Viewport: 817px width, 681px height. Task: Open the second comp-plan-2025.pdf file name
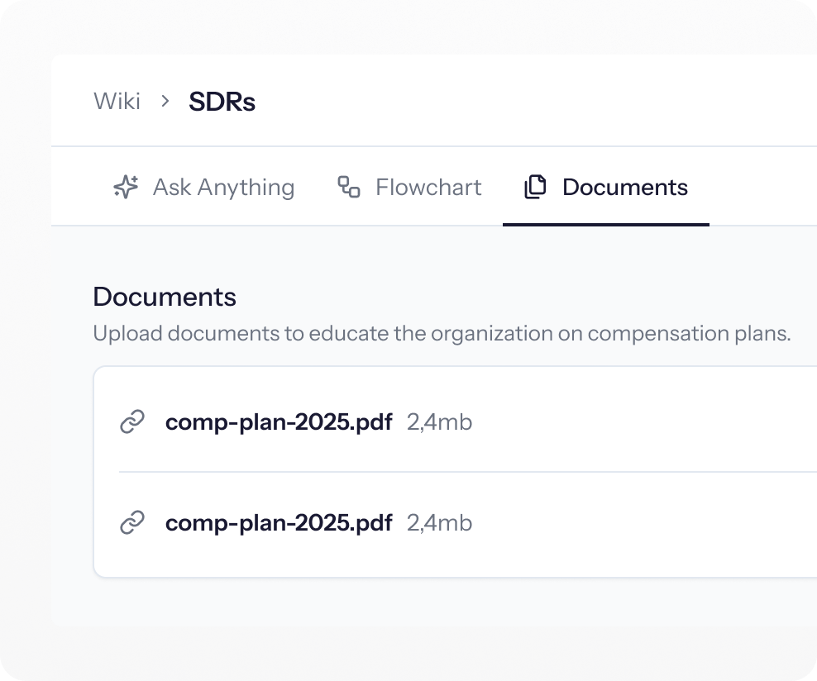pyautogui.click(x=279, y=522)
